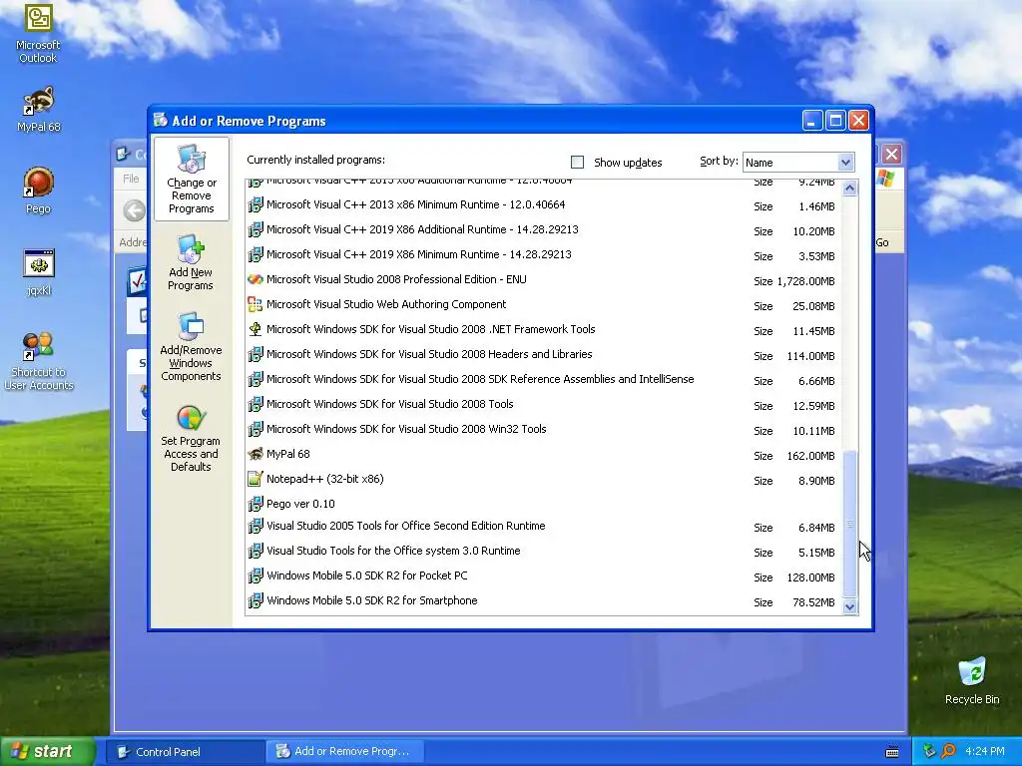This screenshot has height=766, width=1022.
Task: Open the Start menu
Action: coord(46,751)
